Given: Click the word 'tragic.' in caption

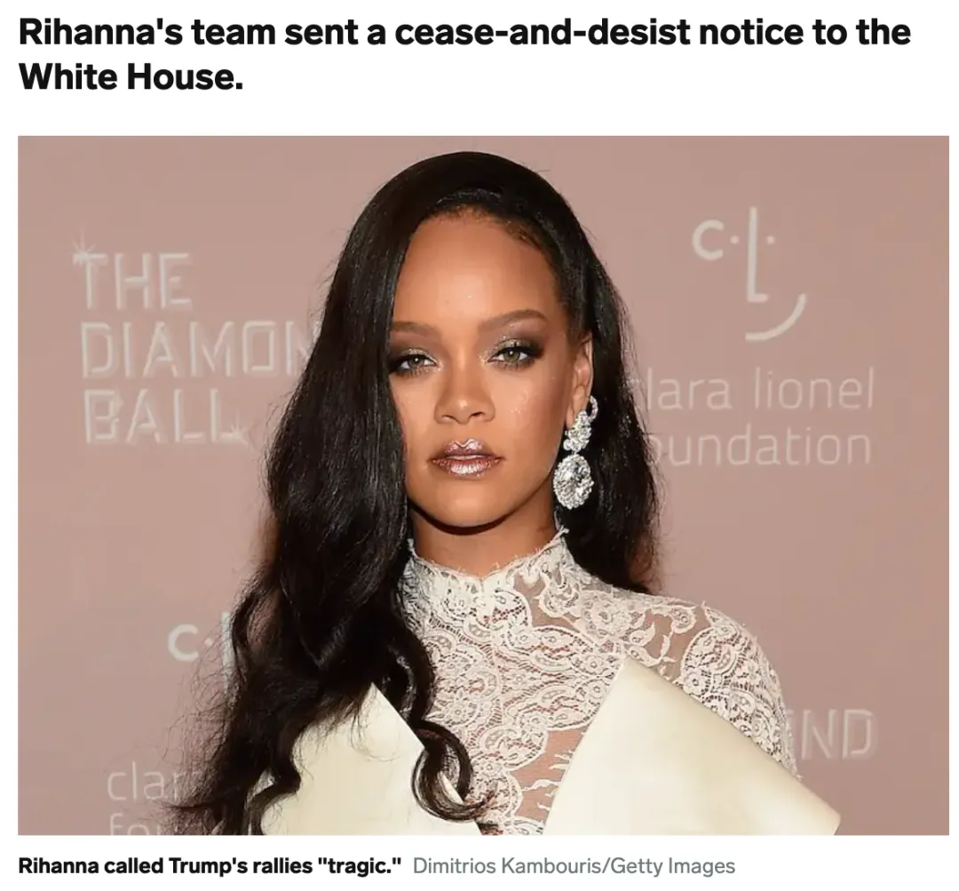Looking at the screenshot, I should tap(358, 866).
